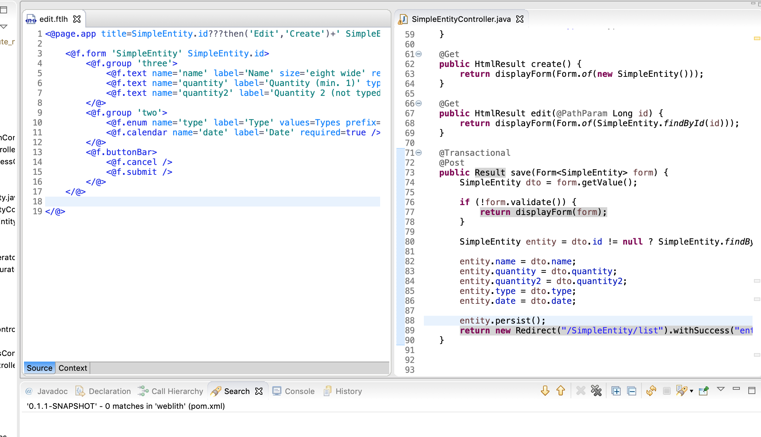Close the edit.ftlh editor tab
761x437 pixels.
coord(77,19)
